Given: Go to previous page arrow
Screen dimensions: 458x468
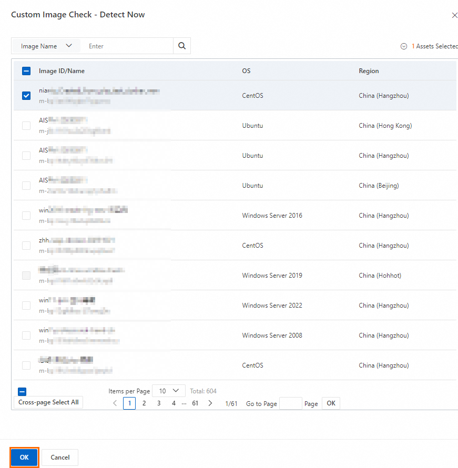Looking at the screenshot, I should (x=115, y=403).
